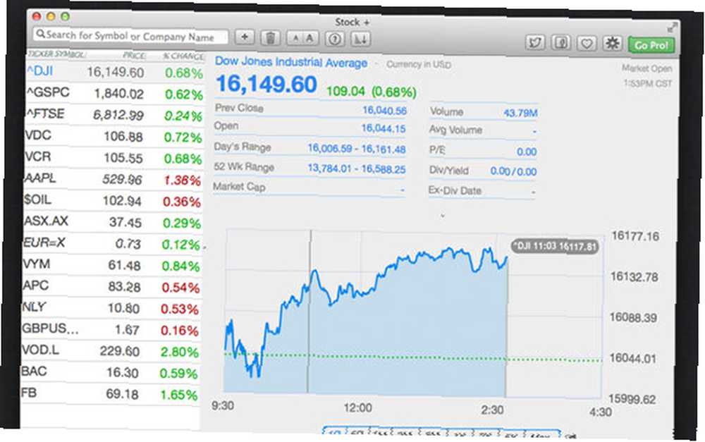Select the VOD.L ticker
Screen dimensions: 705x442
click(x=40, y=350)
